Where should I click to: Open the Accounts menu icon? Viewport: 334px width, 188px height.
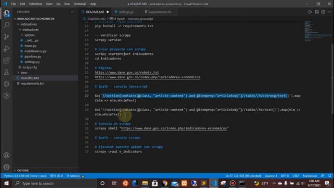[x=6, y=156]
